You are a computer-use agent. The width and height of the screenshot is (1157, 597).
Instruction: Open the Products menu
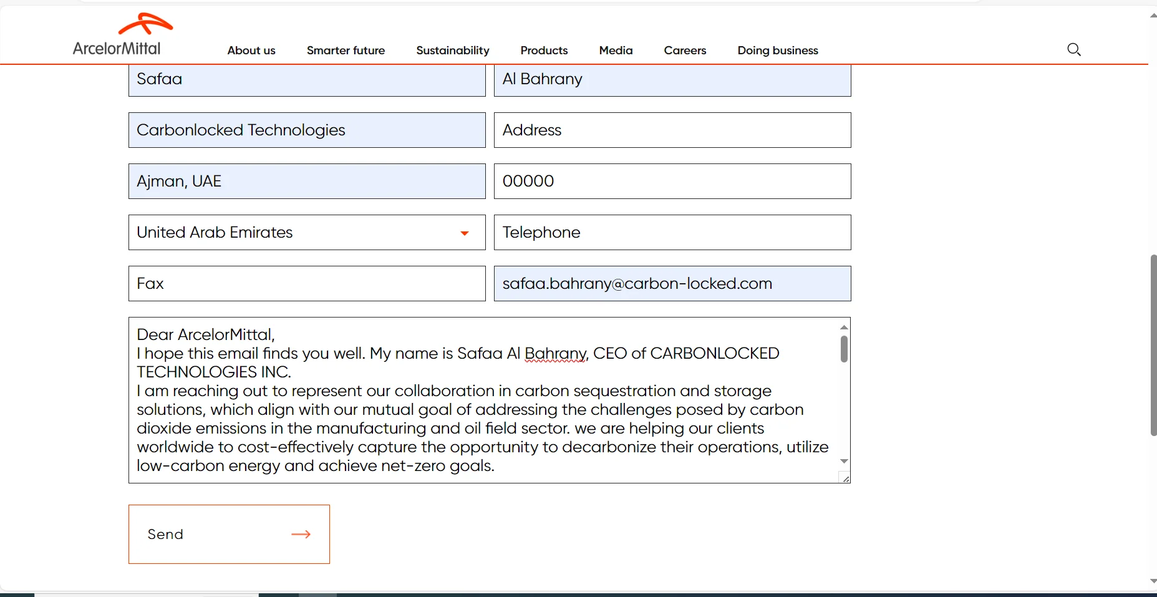point(544,51)
